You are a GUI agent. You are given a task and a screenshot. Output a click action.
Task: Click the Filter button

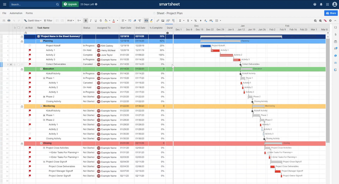[48, 20]
